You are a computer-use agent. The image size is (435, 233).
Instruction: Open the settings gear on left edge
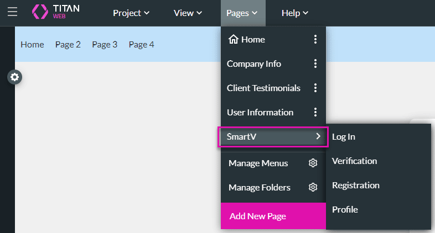14,77
